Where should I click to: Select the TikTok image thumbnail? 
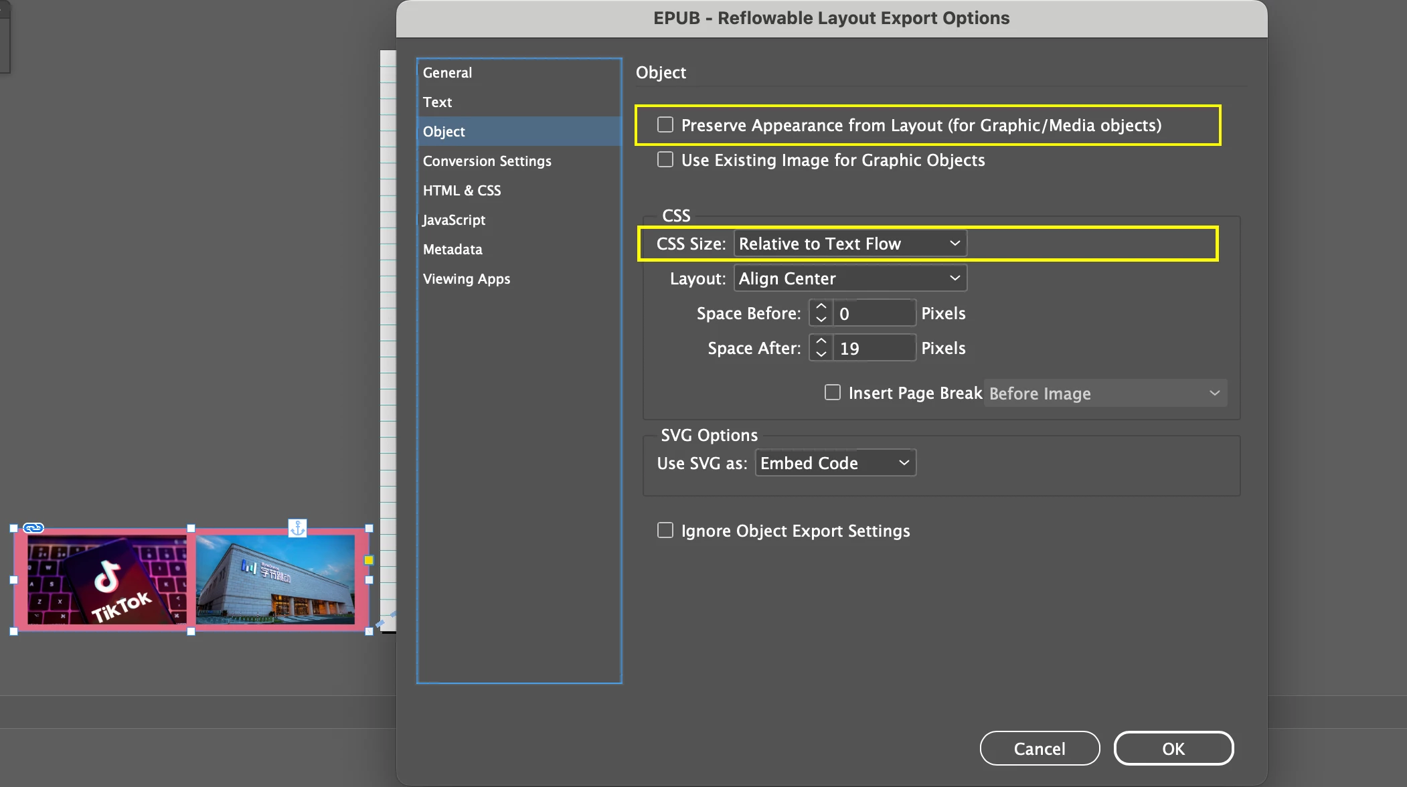(107, 580)
